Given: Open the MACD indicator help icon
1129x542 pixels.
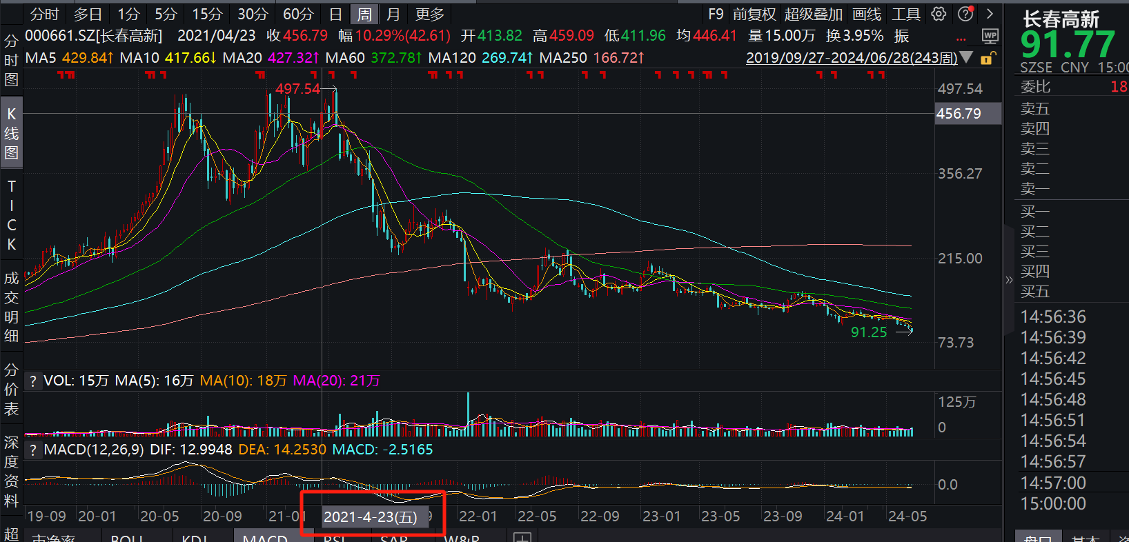Looking at the screenshot, I should [x=32, y=450].
